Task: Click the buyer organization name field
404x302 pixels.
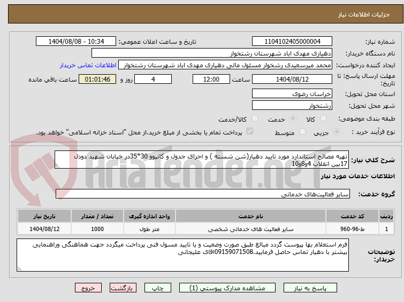Action: [x=212, y=53]
